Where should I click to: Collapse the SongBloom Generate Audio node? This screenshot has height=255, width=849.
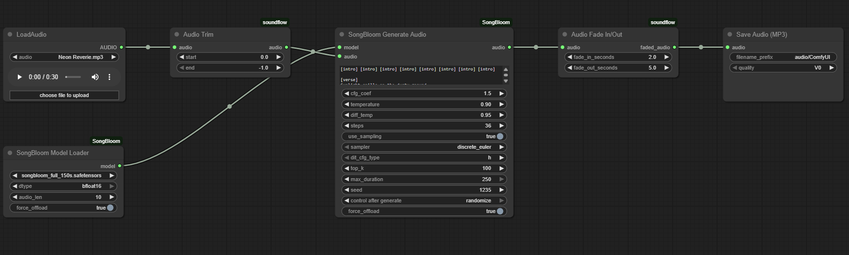(342, 34)
